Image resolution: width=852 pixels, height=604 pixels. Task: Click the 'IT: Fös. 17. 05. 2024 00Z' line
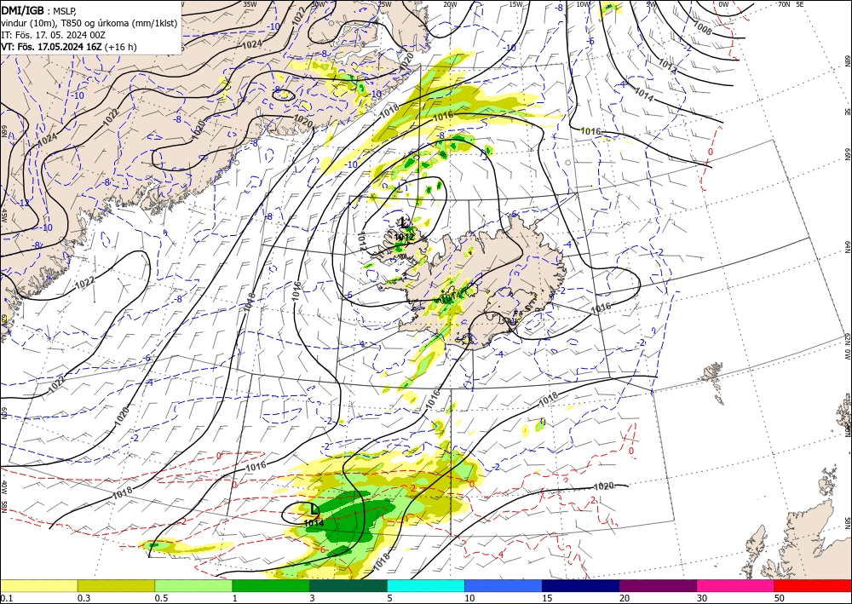(53, 35)
